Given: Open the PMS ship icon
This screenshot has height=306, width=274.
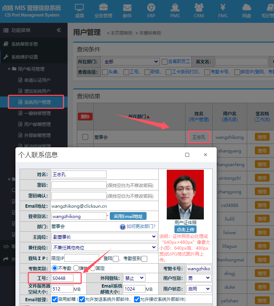Looking at the screenshot, I should (175, 10).
